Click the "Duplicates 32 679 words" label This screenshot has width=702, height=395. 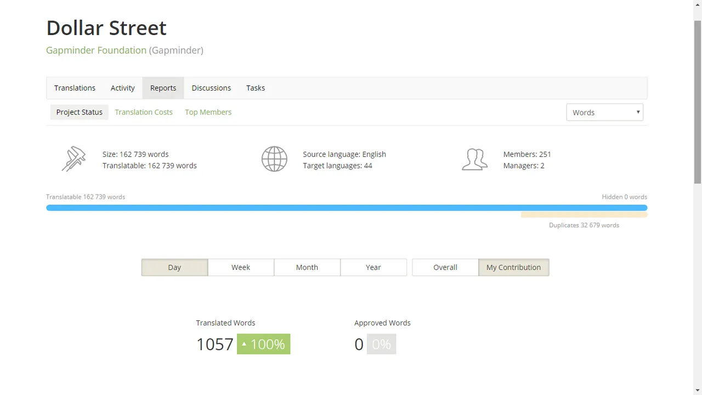click(584, 225)
